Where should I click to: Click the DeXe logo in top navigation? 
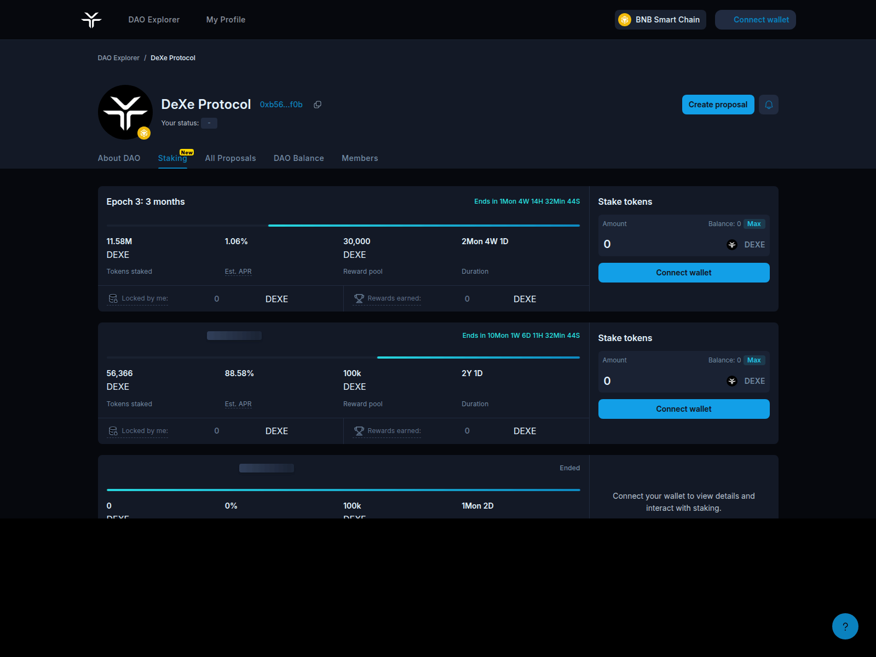[91, 20]
